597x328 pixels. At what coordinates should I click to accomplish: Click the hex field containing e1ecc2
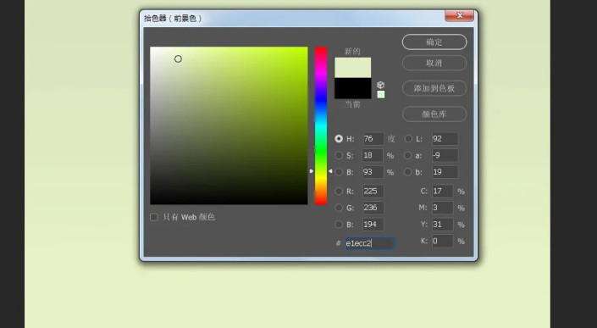(370, 243)
